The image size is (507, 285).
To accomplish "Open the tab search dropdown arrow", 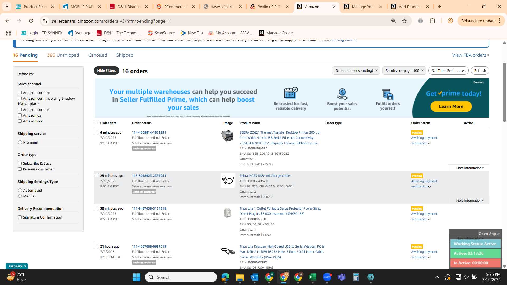I will (7, 7).
